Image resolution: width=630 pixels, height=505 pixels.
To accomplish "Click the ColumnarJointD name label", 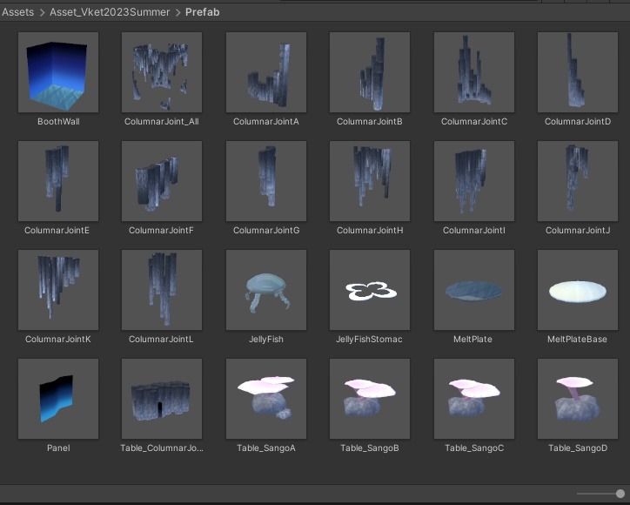I will (578, 121).
